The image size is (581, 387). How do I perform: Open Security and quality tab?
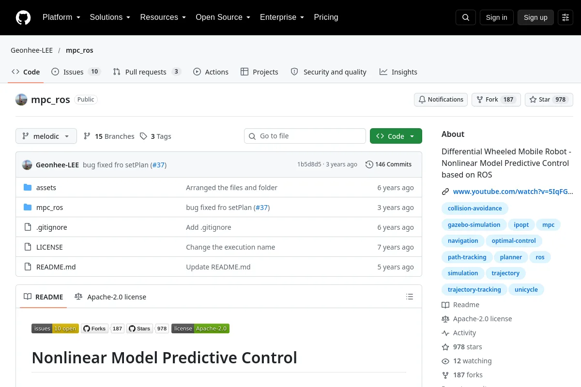point(328,72)
